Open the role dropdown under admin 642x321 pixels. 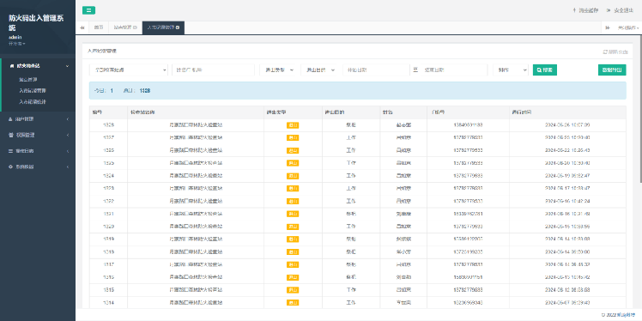click(x=17, y=44)
